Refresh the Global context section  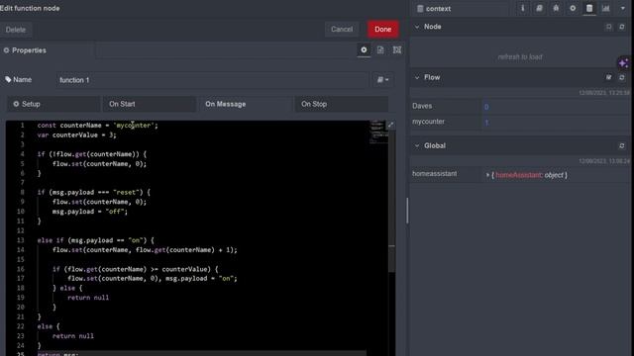coord(622,145)
